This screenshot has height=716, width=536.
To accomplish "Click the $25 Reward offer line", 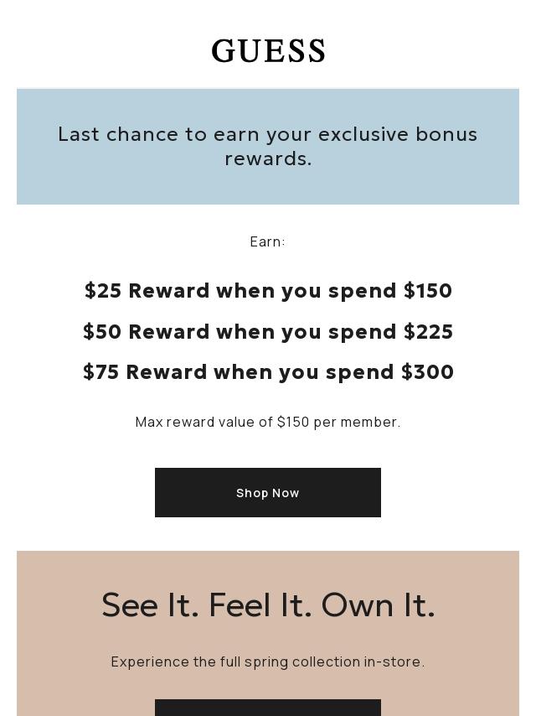I will coord(268,290).
